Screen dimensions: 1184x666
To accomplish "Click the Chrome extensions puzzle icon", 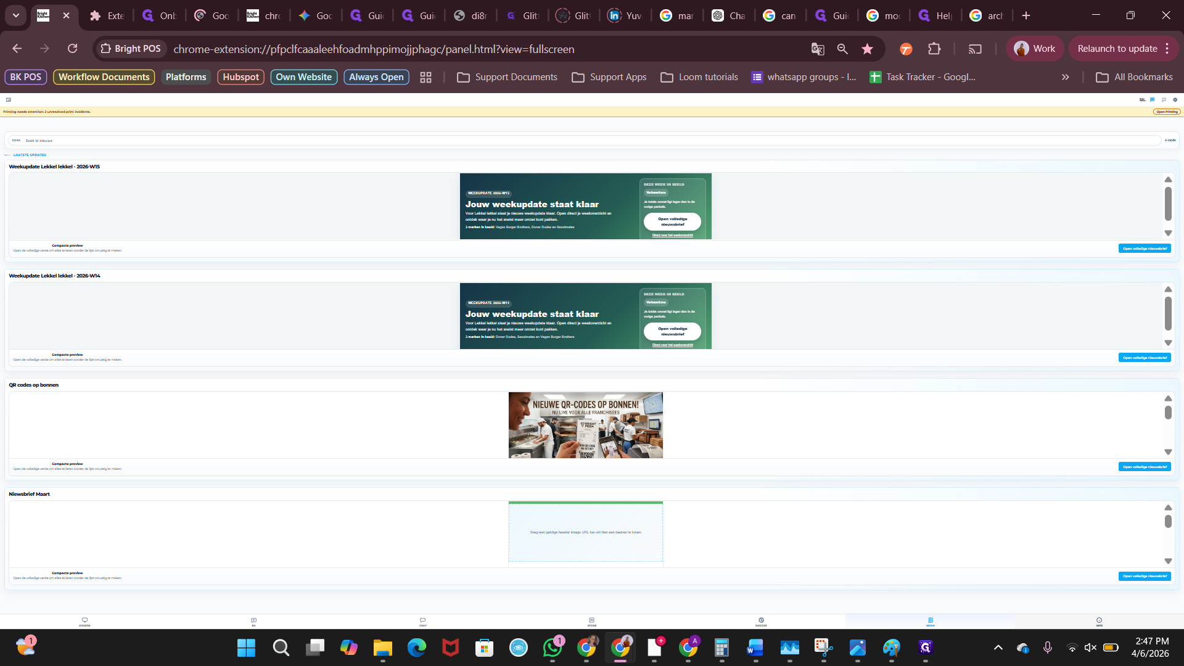I will click(x=934, y=49).
